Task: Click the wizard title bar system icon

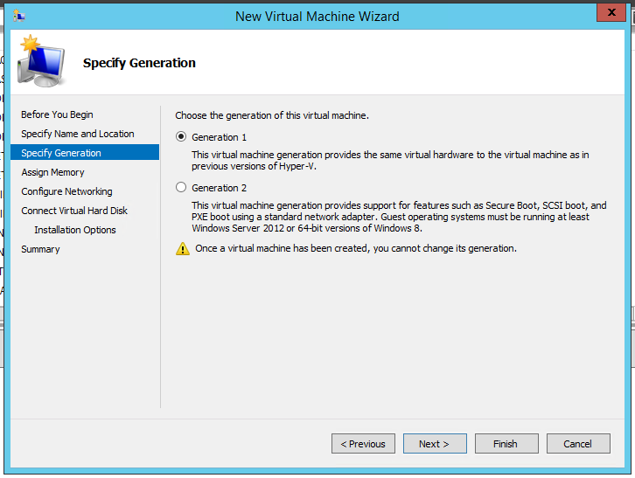Action: 20,16
